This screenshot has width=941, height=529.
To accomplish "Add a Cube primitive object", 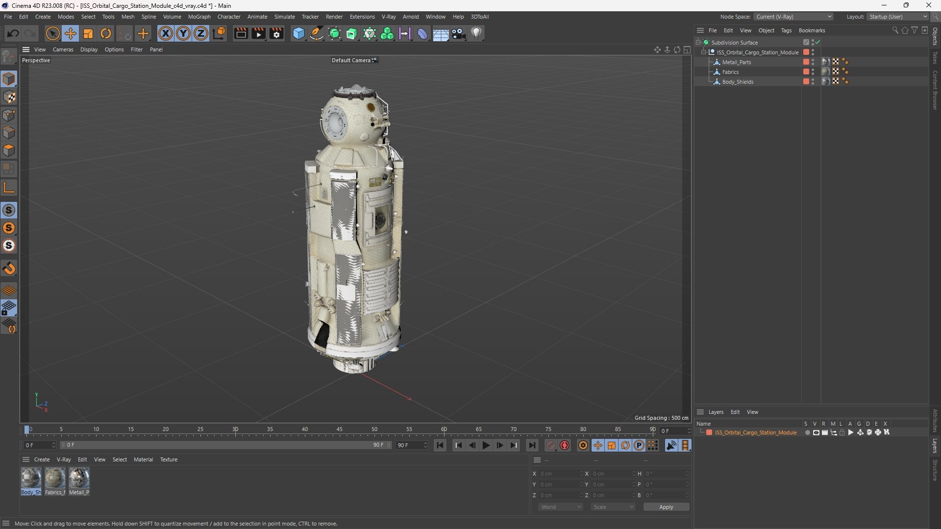I will click(298, 33).
